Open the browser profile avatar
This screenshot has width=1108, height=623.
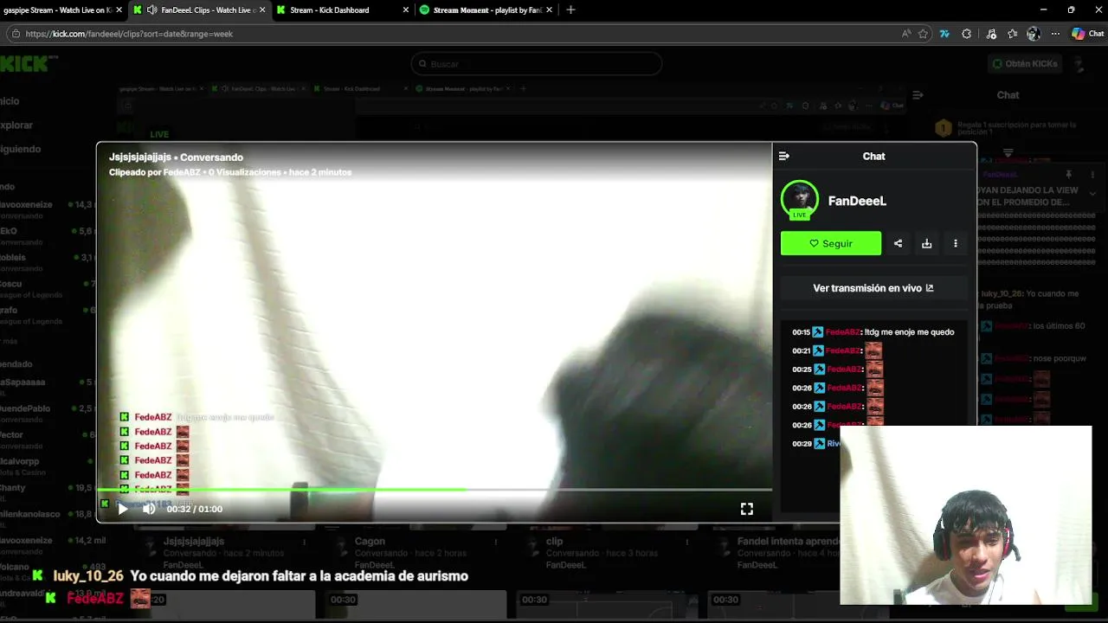(x=1034, y=34)
